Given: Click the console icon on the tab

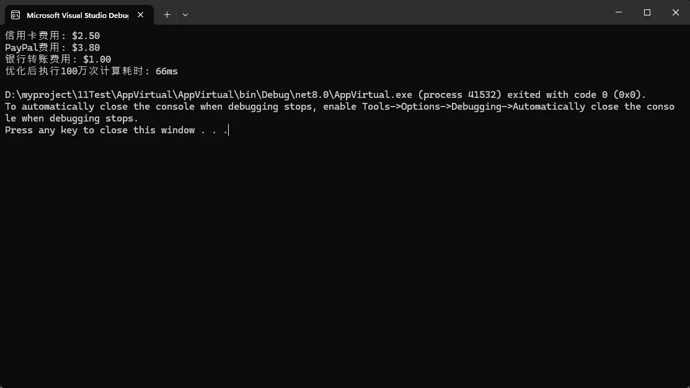Looking at the screenshot, I should [15, 15].
